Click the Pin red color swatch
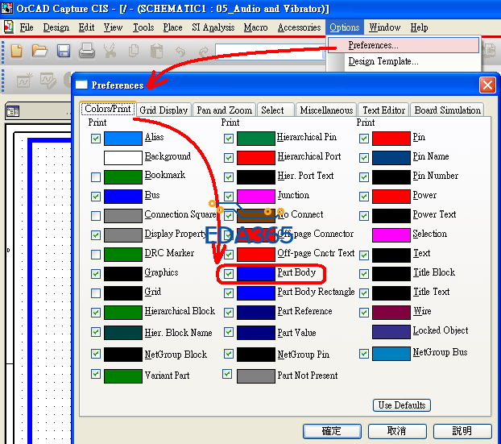This screenshot has width=501, height=444. [x=391, y=139]
